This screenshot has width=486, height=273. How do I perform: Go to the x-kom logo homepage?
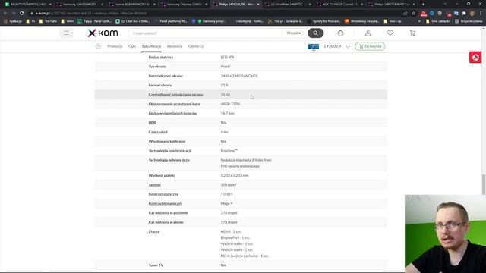[103, 33]
